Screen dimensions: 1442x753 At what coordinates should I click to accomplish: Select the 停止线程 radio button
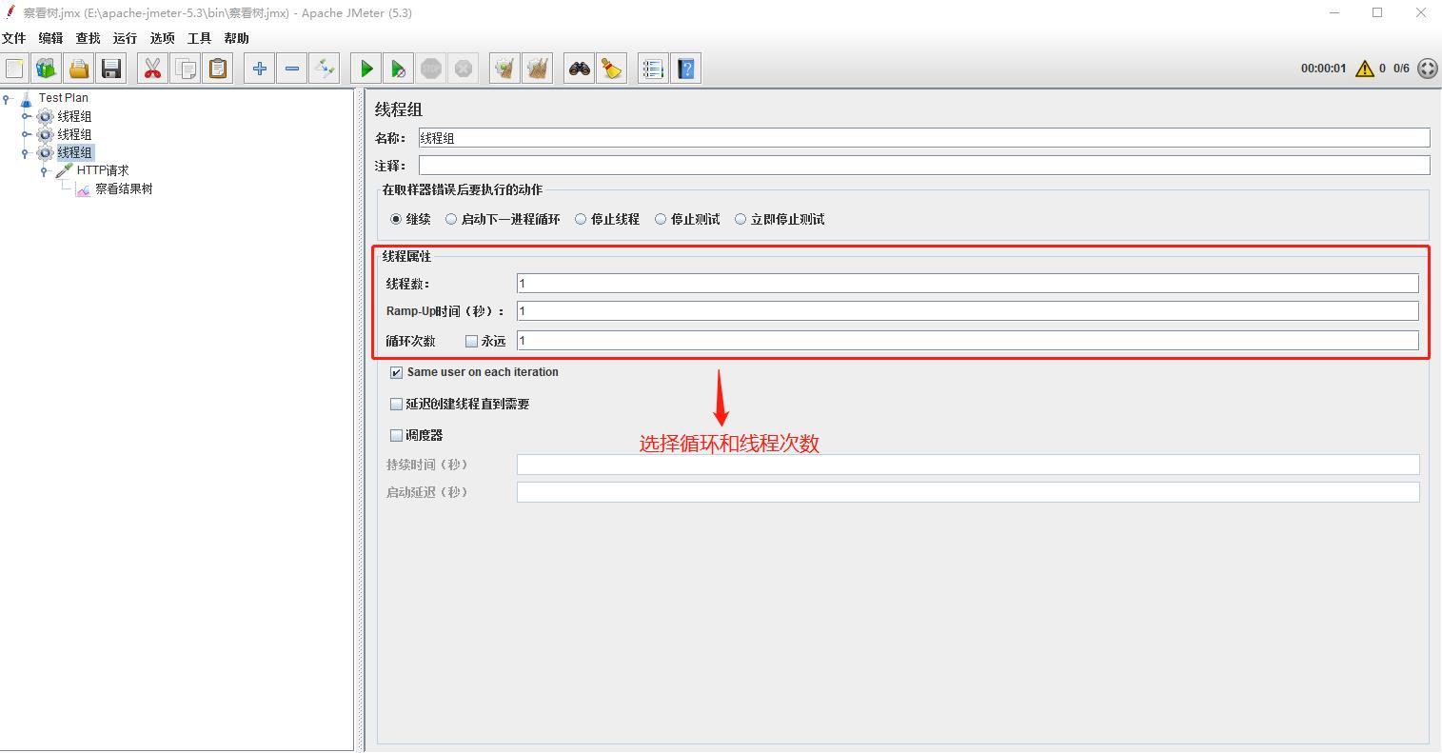coord(581,219)
